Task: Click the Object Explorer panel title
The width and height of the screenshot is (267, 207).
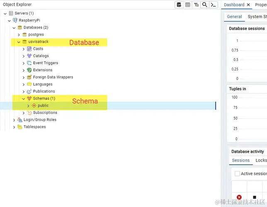Action: tap(17, 5)
